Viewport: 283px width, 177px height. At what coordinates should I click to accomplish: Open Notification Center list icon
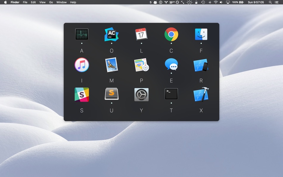pos(276,2)
